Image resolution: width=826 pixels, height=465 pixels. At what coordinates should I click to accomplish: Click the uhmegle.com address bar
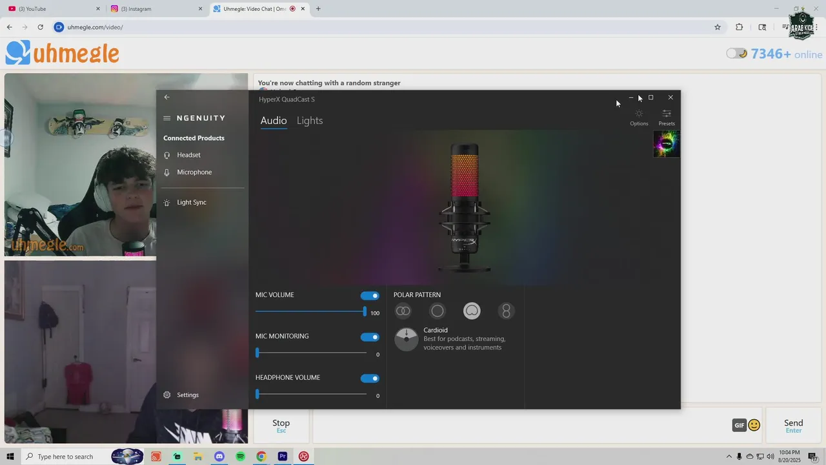coord(387,27)
